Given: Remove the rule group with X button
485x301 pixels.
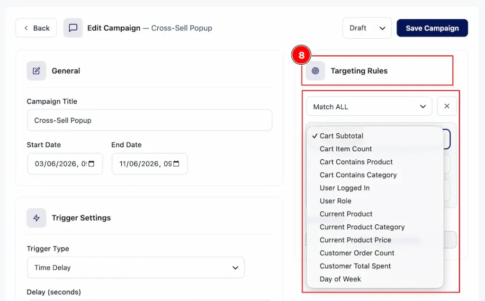Looking at the screenshot, I should [x=447, y=106].
